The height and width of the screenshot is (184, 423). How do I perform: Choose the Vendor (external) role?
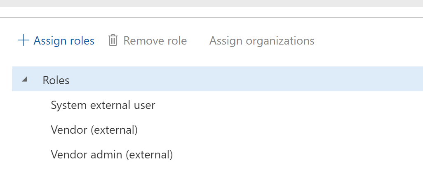(94, 130)
